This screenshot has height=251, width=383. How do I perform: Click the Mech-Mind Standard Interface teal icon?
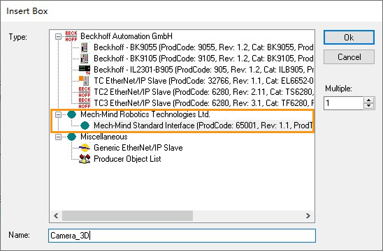point(85,125)
